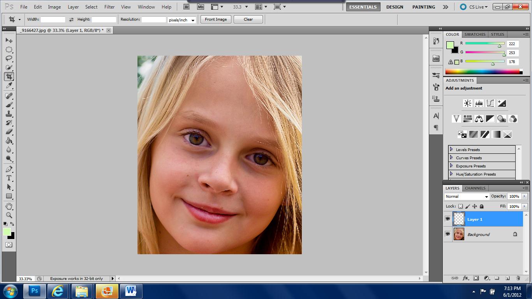
Task: Select the Dodge tool
Action: [x=9, y=158]
